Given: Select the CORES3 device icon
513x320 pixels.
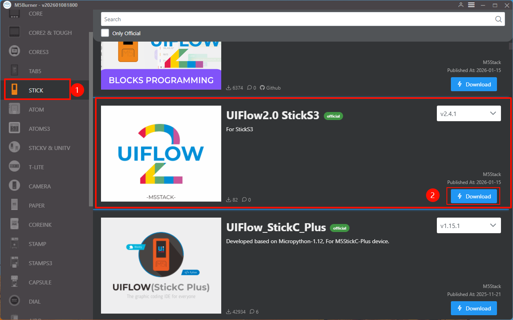Looking at the screenshot, I should [14, 52].
